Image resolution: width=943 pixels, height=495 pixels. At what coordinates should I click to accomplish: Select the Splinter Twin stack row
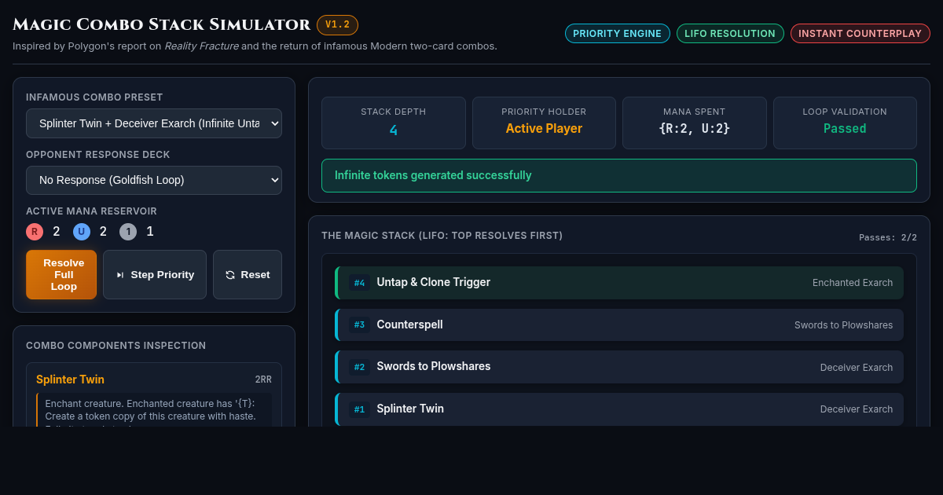coord(619,409)
